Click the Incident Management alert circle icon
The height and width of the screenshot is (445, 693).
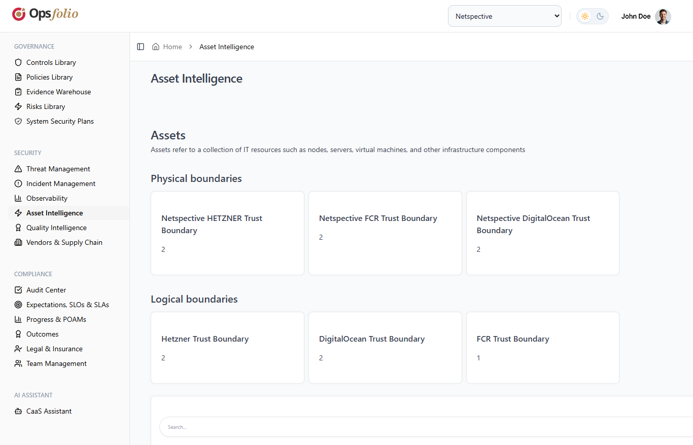[18, 183]
